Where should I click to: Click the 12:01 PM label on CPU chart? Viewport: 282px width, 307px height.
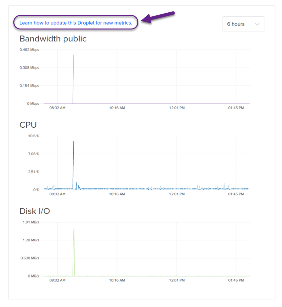pos(177,194)
